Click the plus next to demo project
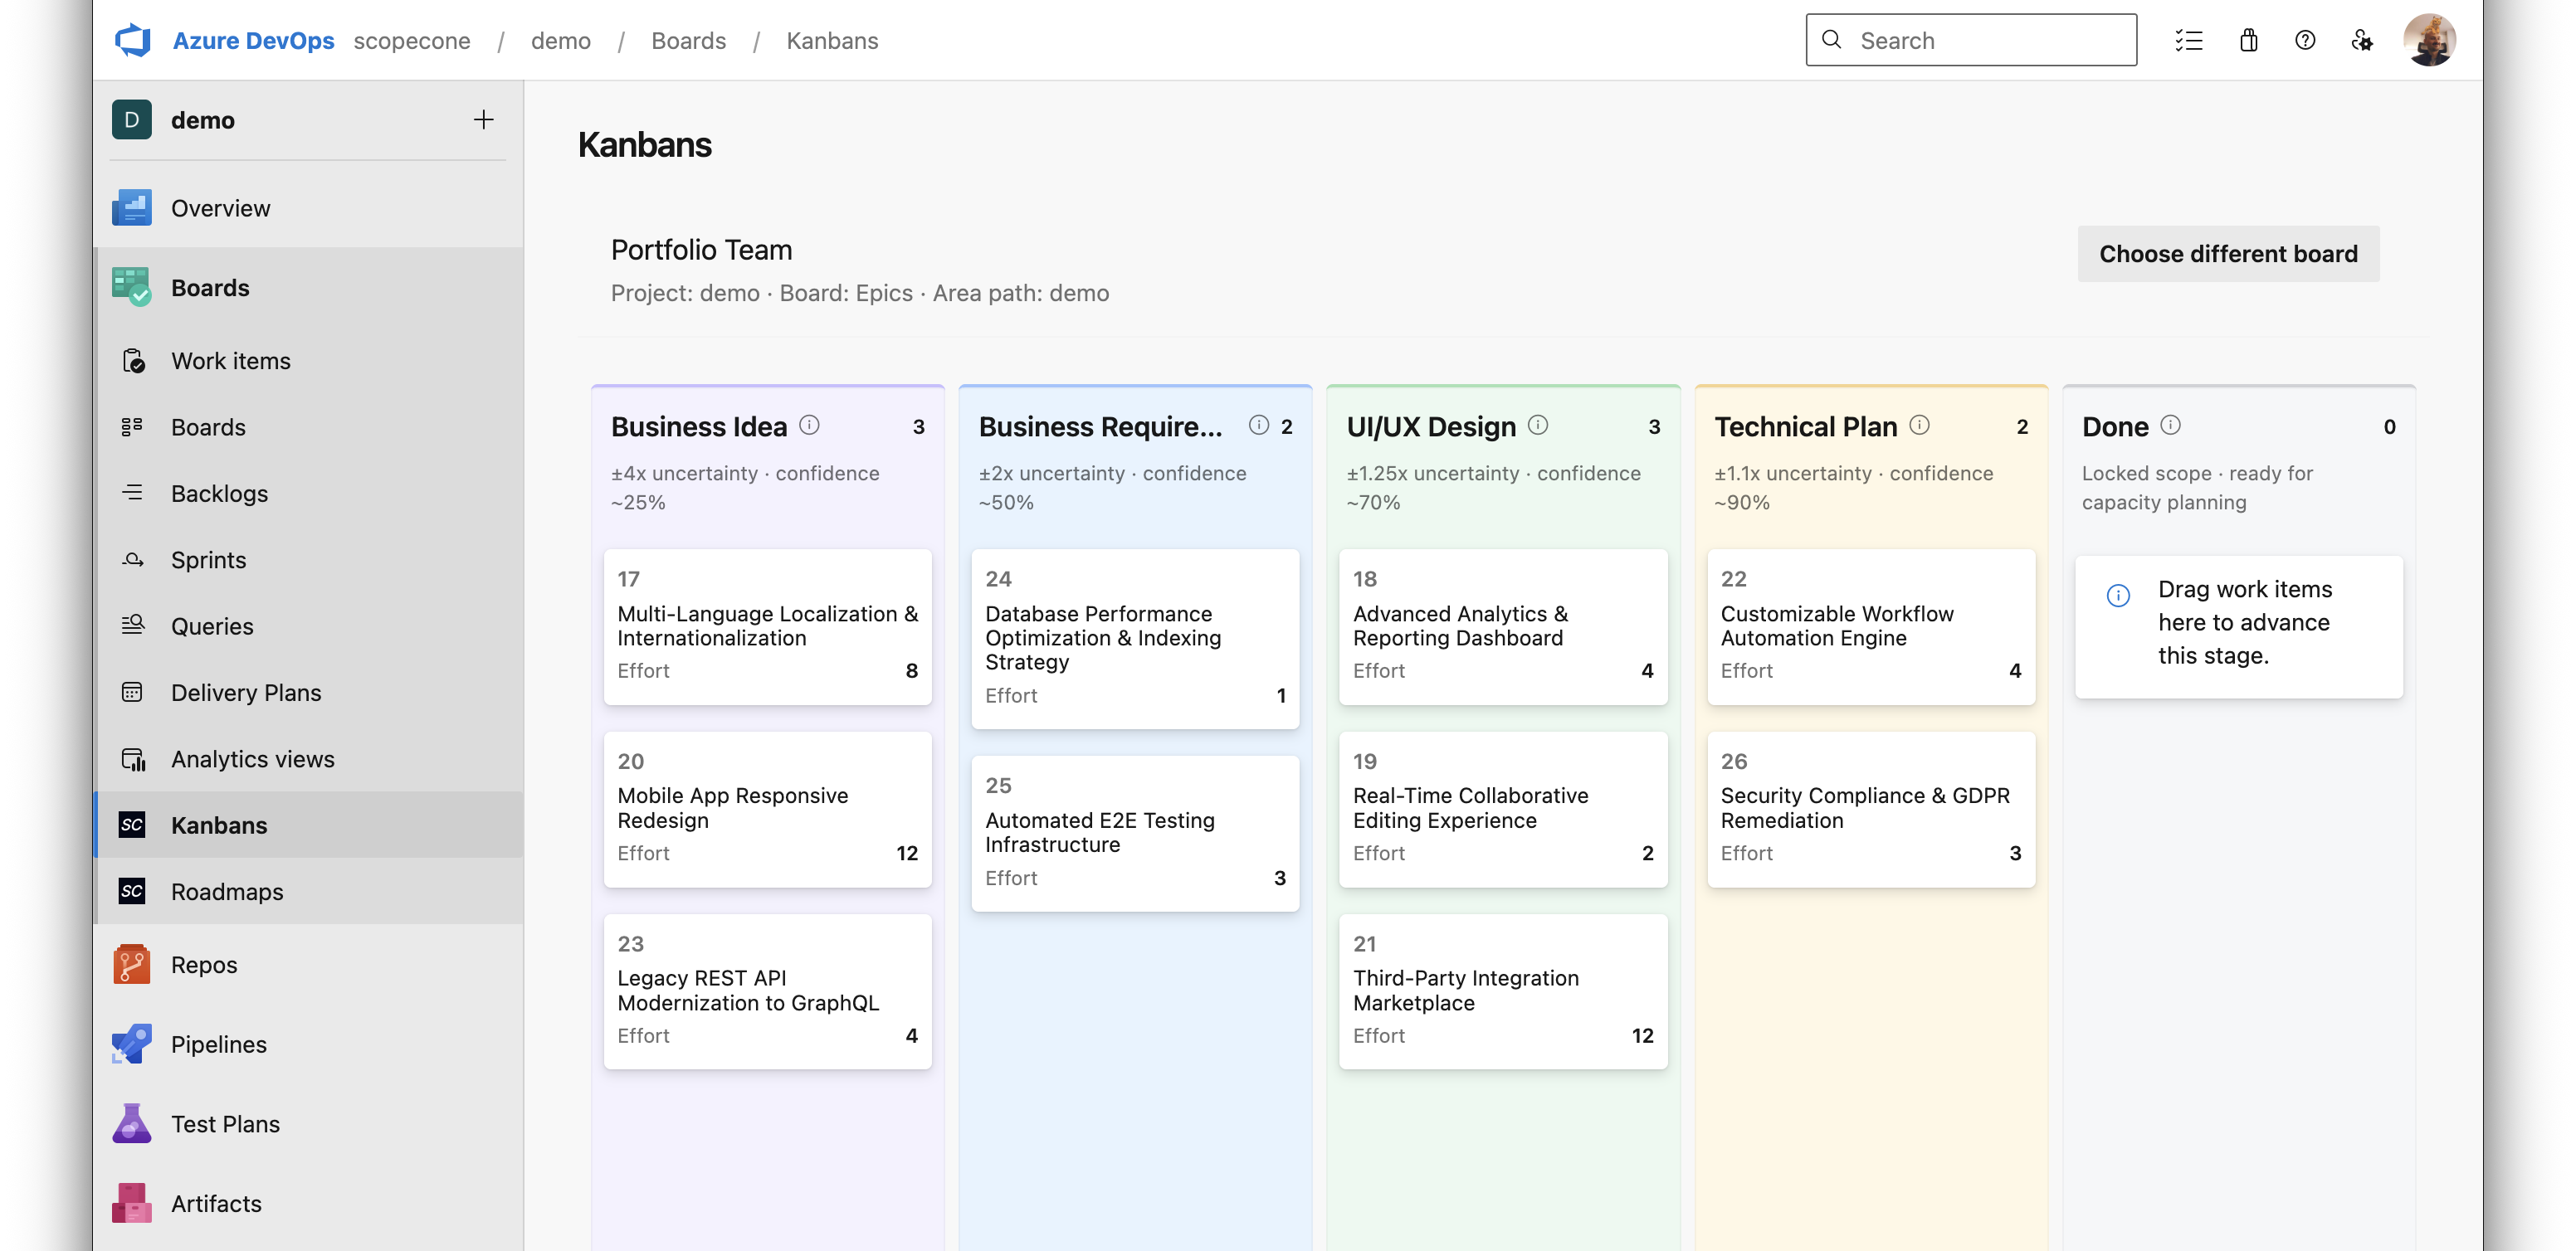2576x1251 pixels. coord(483,119)
